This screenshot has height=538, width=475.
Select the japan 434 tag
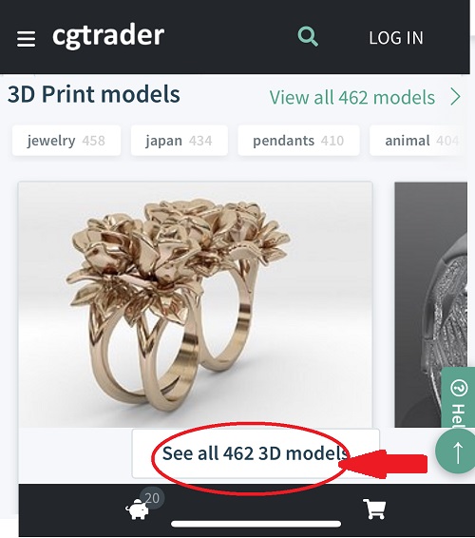180,141
